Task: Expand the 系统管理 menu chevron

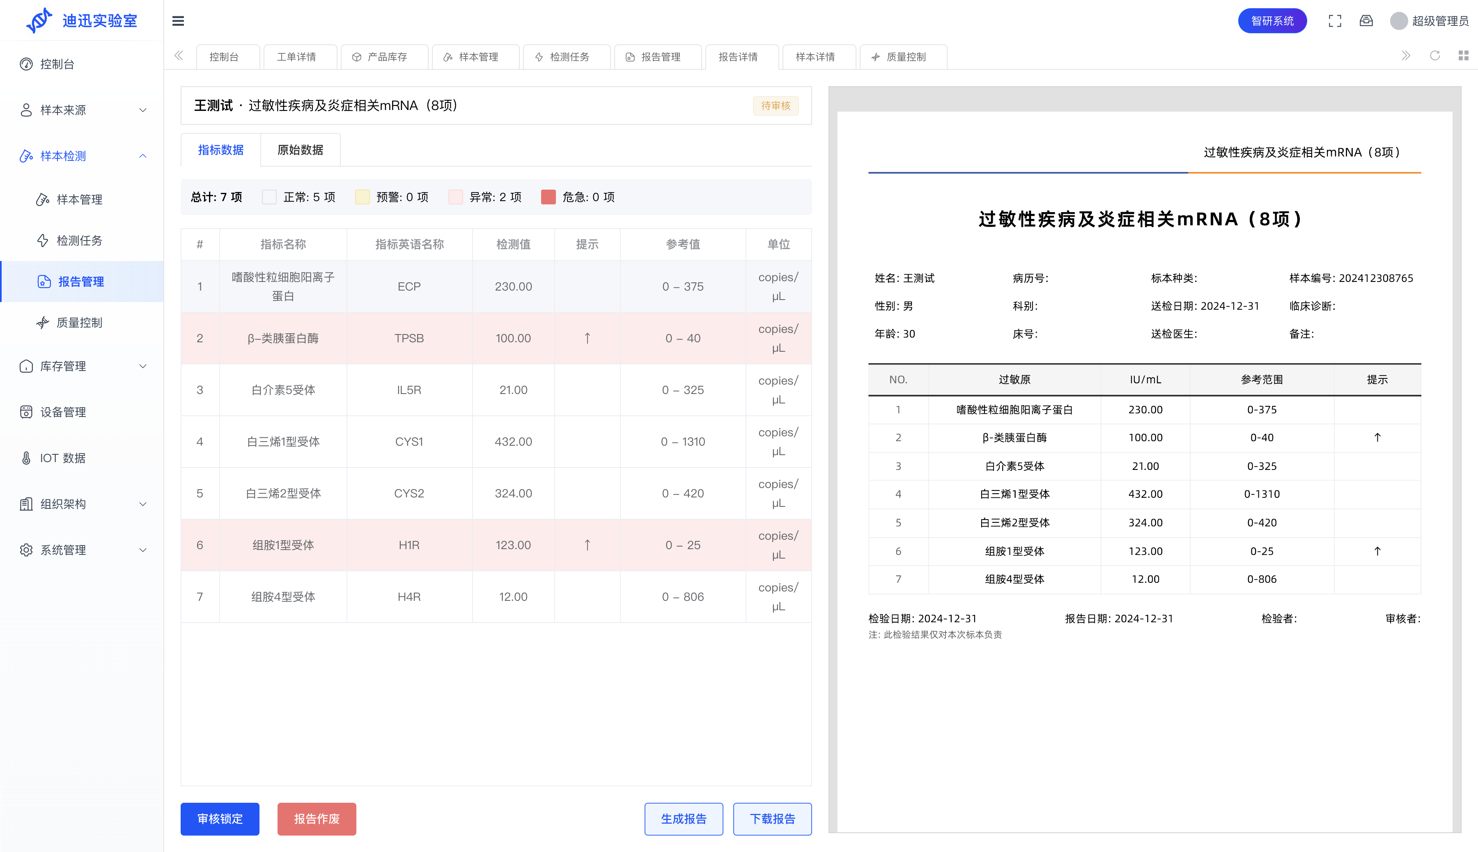Action: coord(143,550)
